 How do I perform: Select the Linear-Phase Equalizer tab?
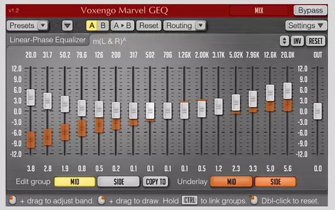(x=47, y=40)
